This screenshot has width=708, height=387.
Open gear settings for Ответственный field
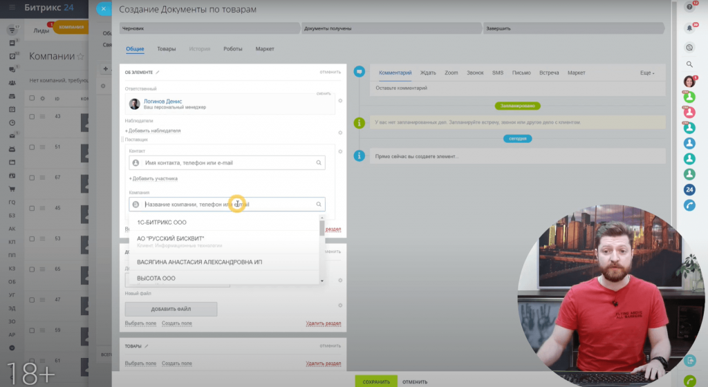[340, 101]
